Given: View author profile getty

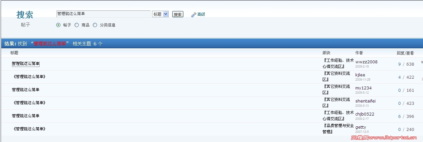Looking at the screenshot, I should pyautogui.click(x=361, y=127).
